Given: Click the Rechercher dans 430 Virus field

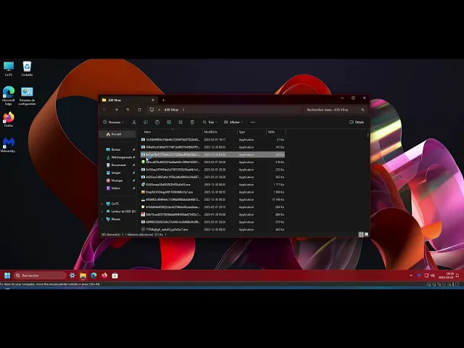Looking at the screenshot, I should (x=335, y=109).
